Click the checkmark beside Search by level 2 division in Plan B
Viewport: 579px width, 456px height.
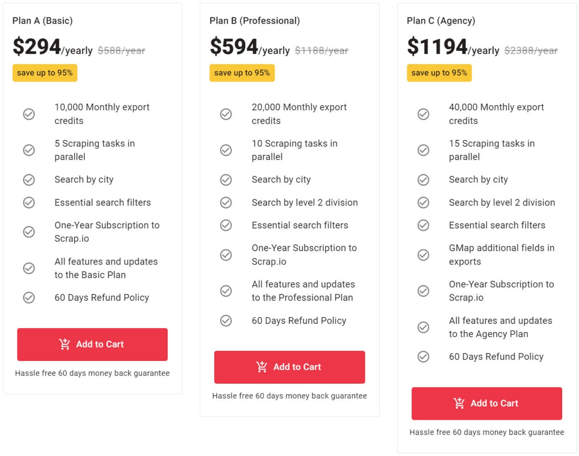[x=226, y=203]
